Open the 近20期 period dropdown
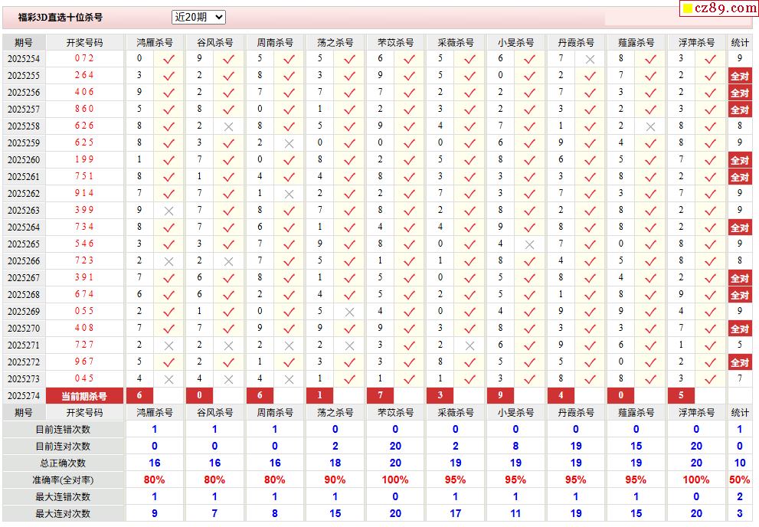 pos(198,17)
